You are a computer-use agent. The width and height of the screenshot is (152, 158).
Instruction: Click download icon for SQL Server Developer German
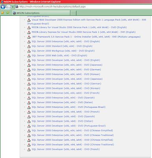point(29,84)
